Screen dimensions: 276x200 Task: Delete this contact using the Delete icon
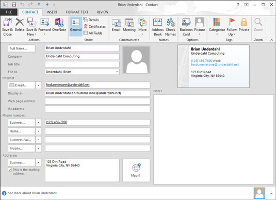point(20,25)
